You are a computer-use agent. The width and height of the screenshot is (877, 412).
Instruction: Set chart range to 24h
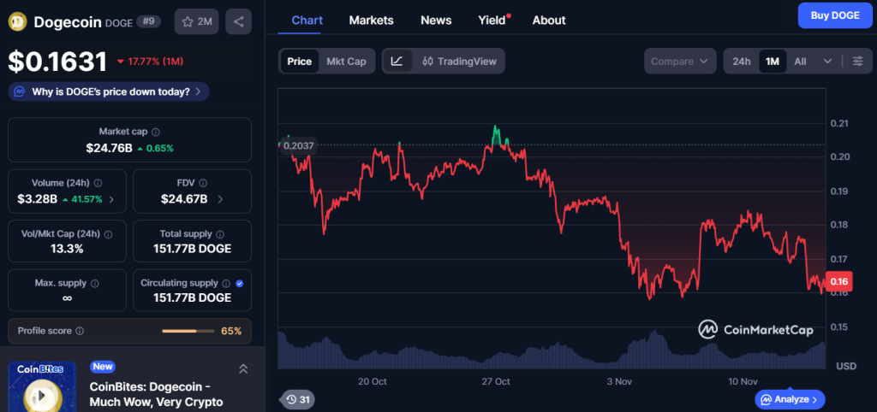[x=742, y=62]
